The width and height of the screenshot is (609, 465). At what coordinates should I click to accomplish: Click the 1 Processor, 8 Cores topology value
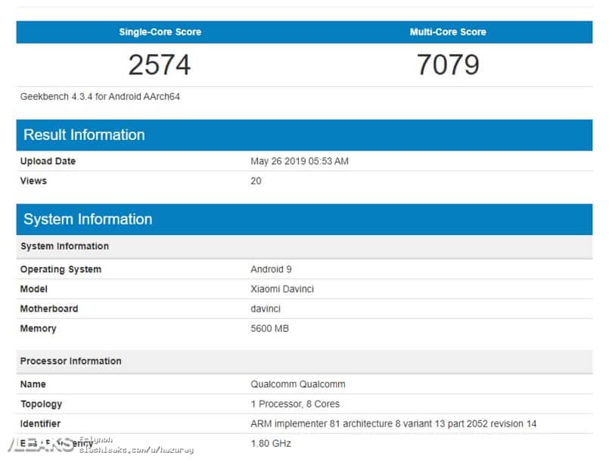pyautogui.click(x=295, y=404)
